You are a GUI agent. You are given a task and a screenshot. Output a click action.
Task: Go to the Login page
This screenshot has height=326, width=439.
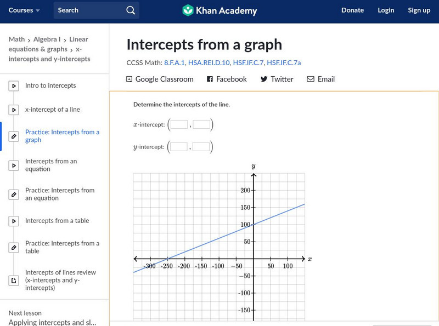coord(386,10)
